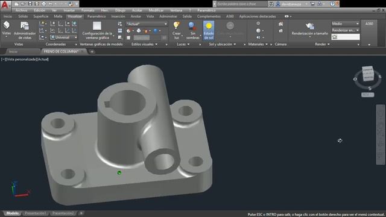Screen dimensions: 386x217
Task: Add a new layout with plus button
Action: click(x=81, y=213)
